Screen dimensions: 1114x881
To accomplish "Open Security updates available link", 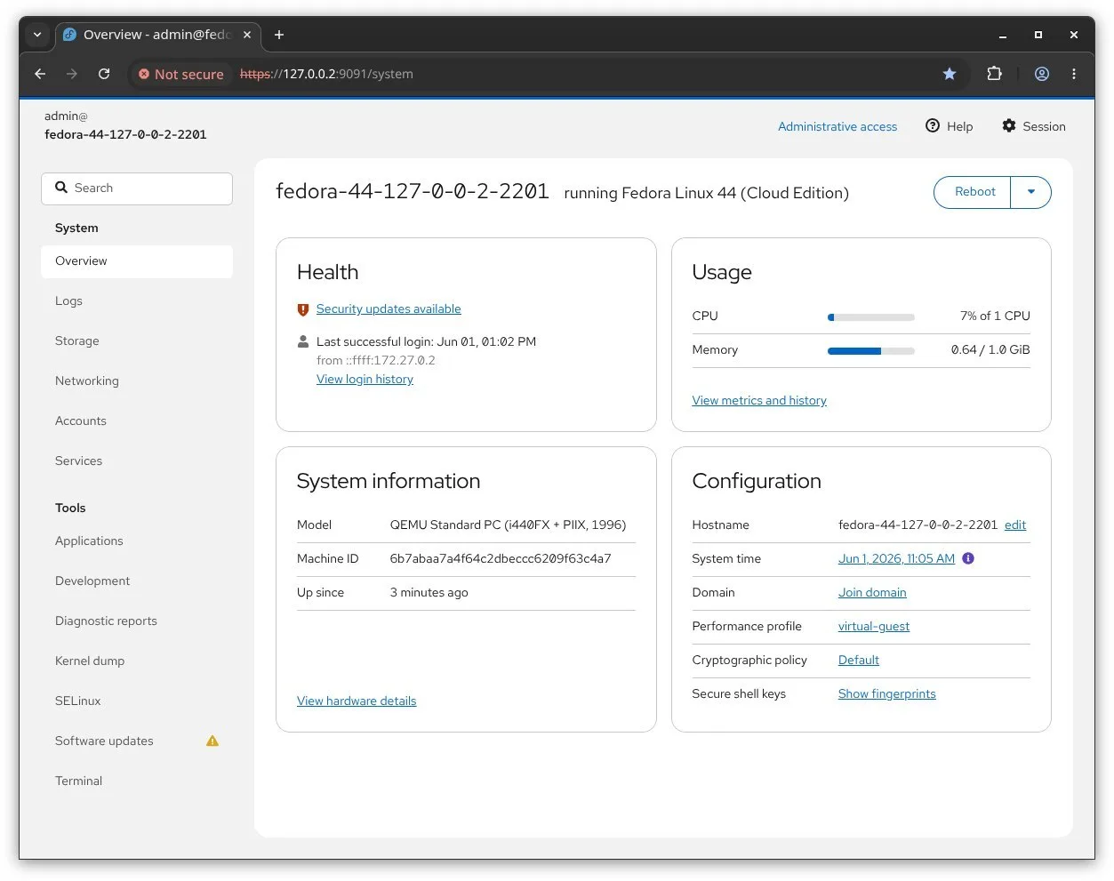I will pos(389,309).
